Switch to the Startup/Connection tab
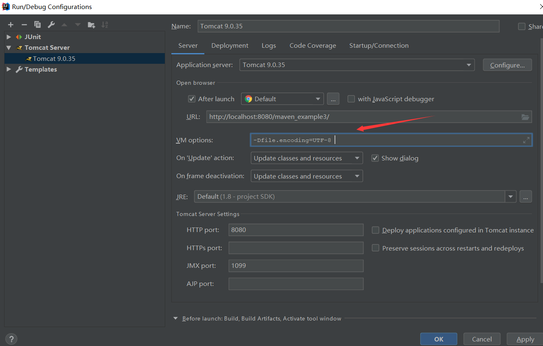 click(379, 46)
